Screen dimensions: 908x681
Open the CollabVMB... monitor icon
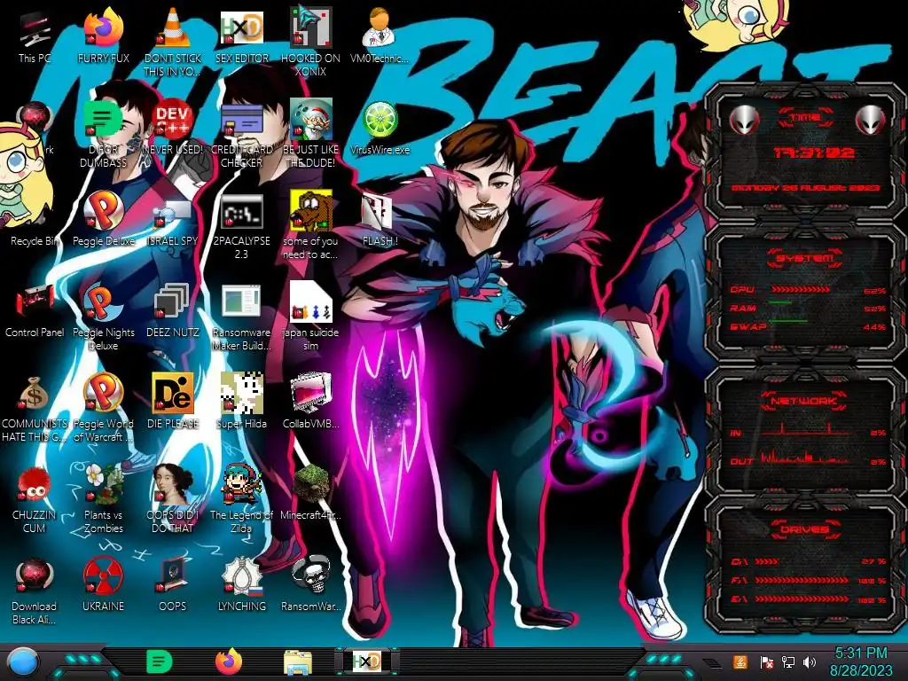(310, 403)
